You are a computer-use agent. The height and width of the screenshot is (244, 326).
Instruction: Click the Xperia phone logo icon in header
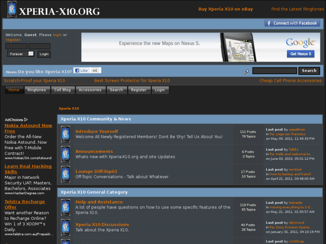[12, 9]
